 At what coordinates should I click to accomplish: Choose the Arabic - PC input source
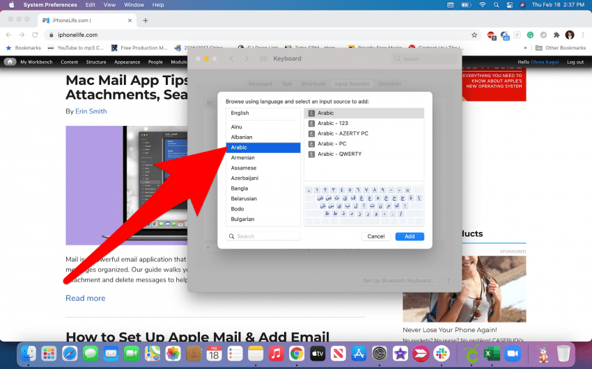(x=364, y=143)
